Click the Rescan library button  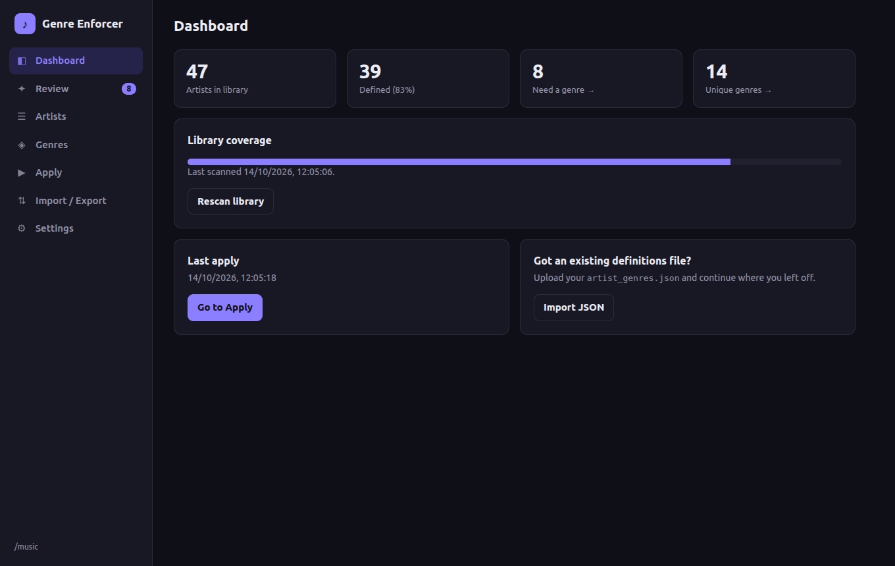[230, 201]
